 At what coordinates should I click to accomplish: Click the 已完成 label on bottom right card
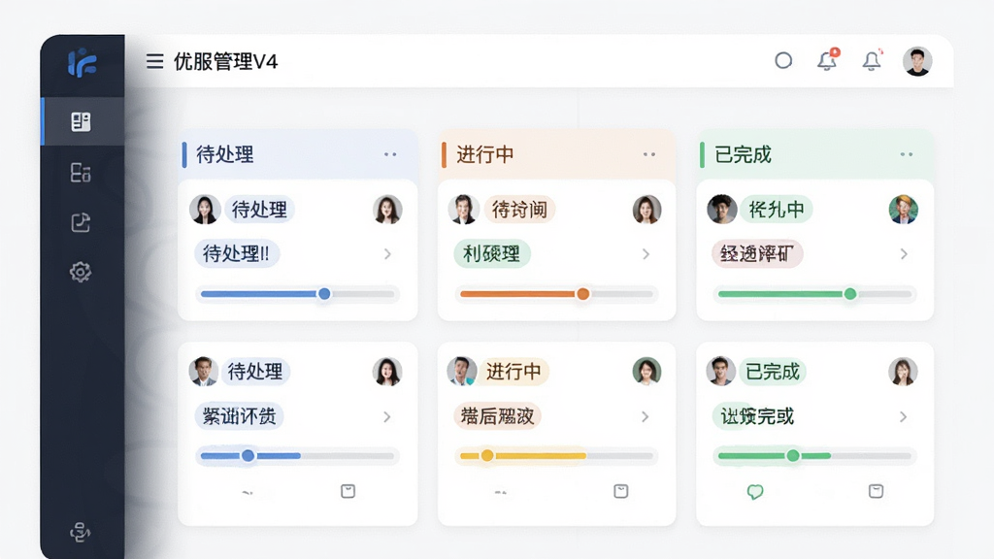[x=772, y=372]
